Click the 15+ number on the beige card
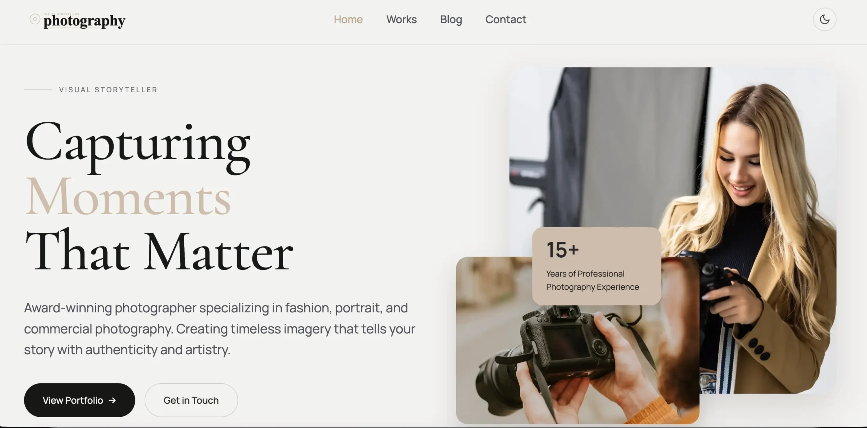 click(x=563, y=250)
